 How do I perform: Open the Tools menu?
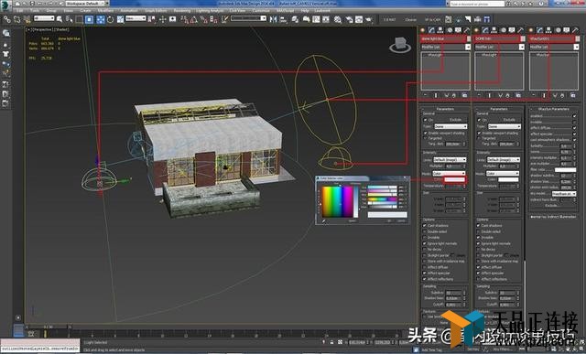click(35, 11)
